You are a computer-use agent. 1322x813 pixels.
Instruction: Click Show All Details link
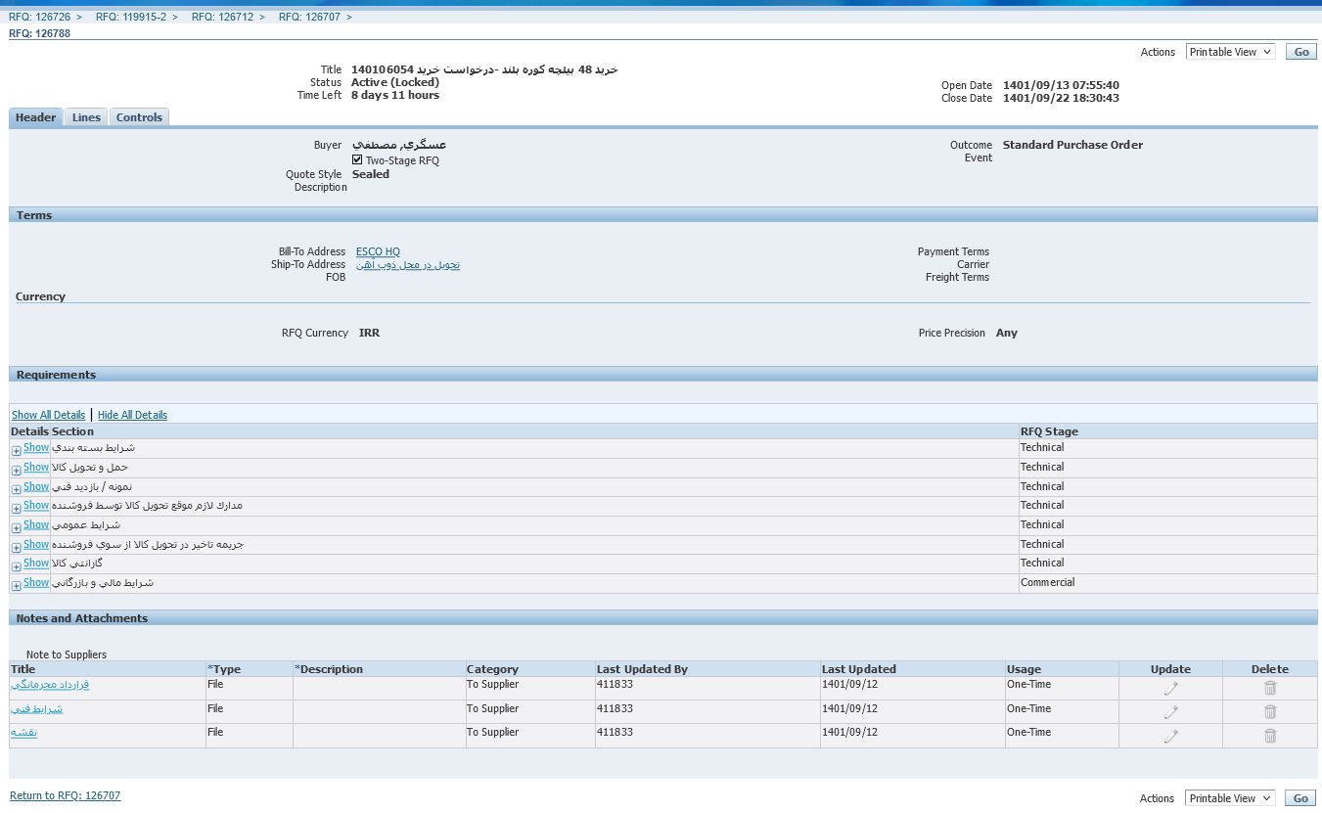[x=48, y=415]
